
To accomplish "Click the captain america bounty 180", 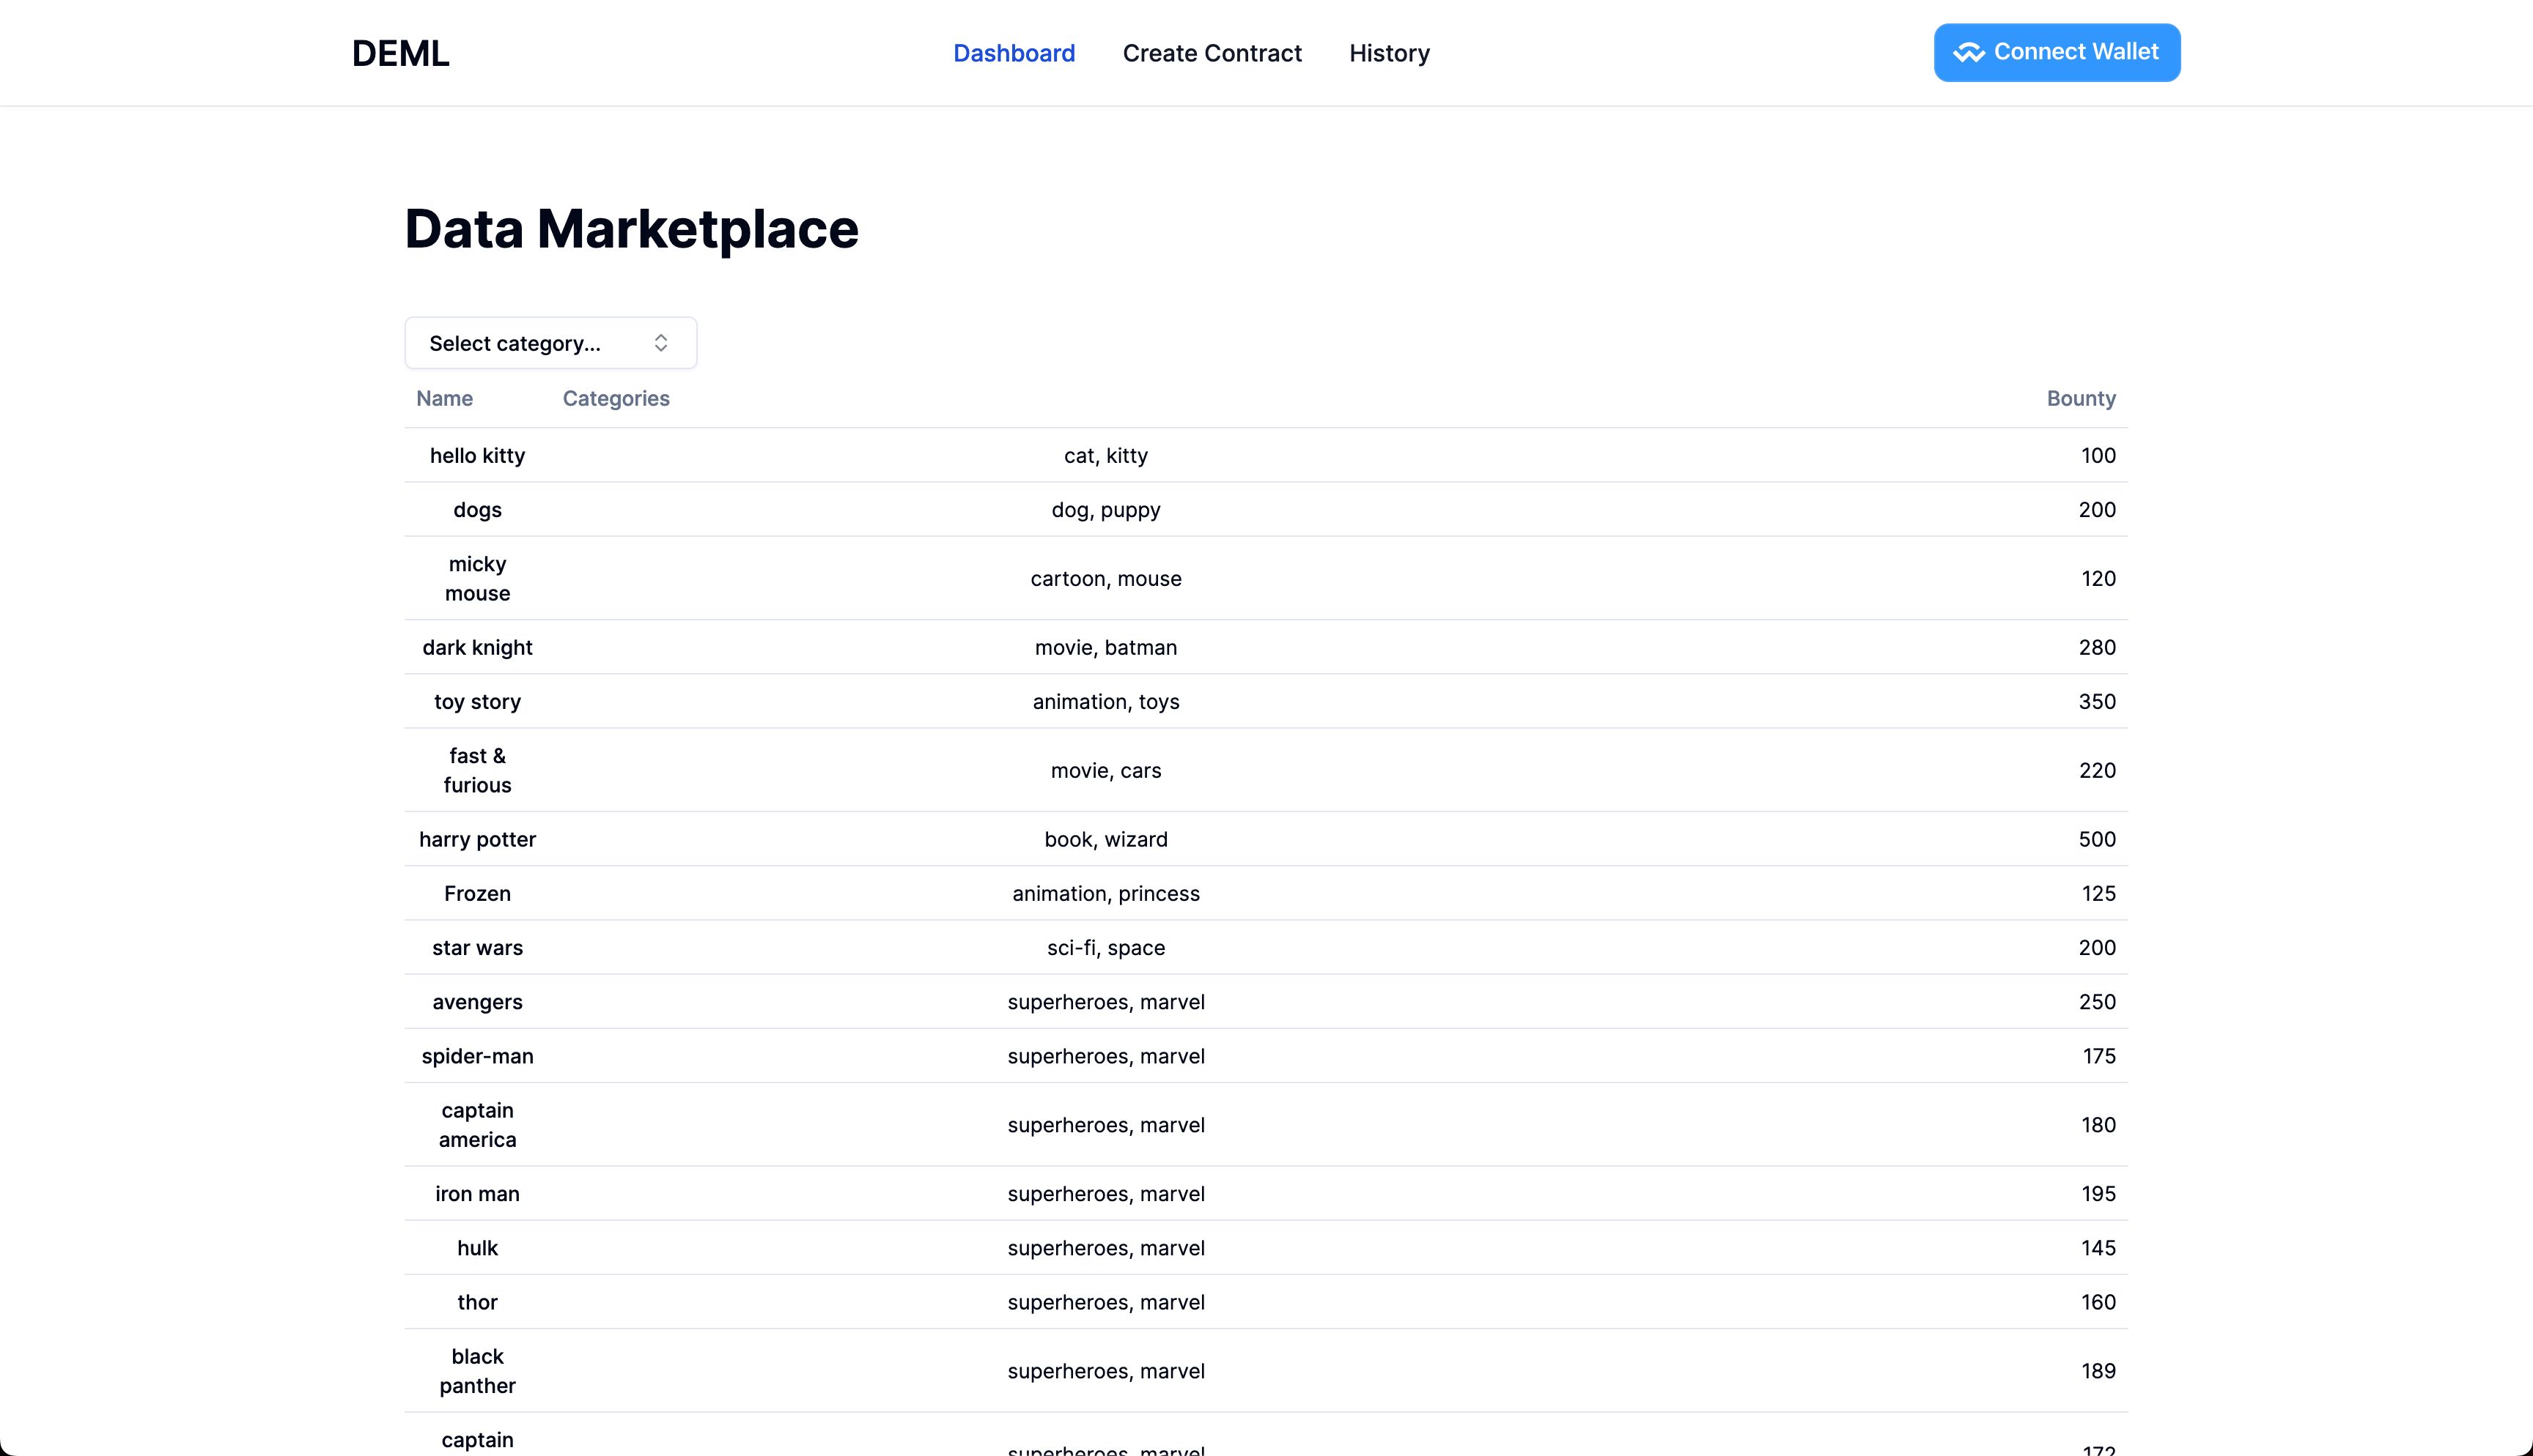I will [2098, 1124].
